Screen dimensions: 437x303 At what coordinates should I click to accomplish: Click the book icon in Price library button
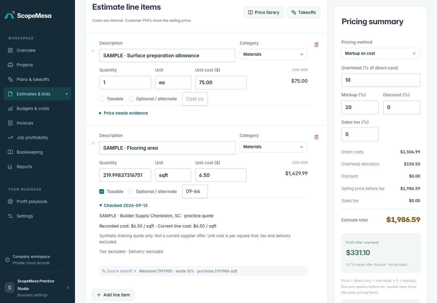(x=250, y=12)
